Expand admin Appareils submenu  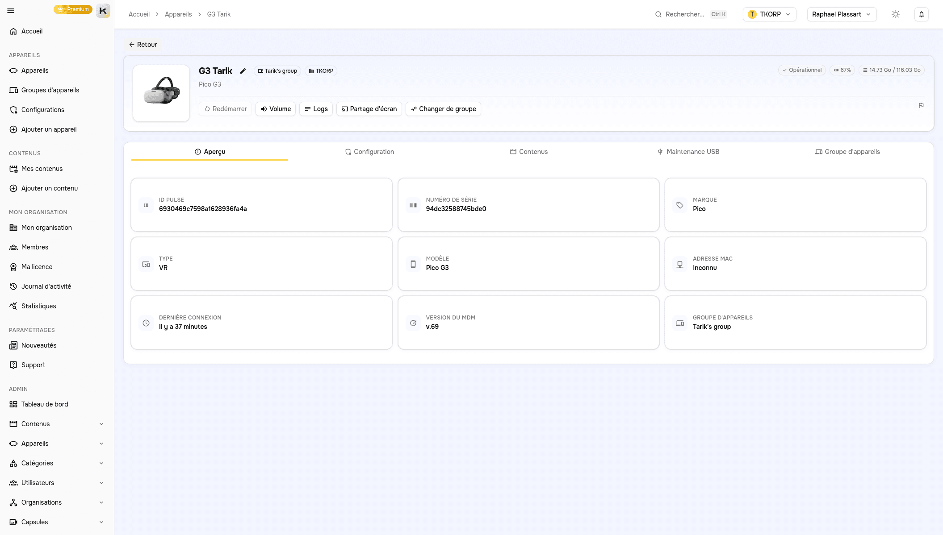(x=57, y=444)
